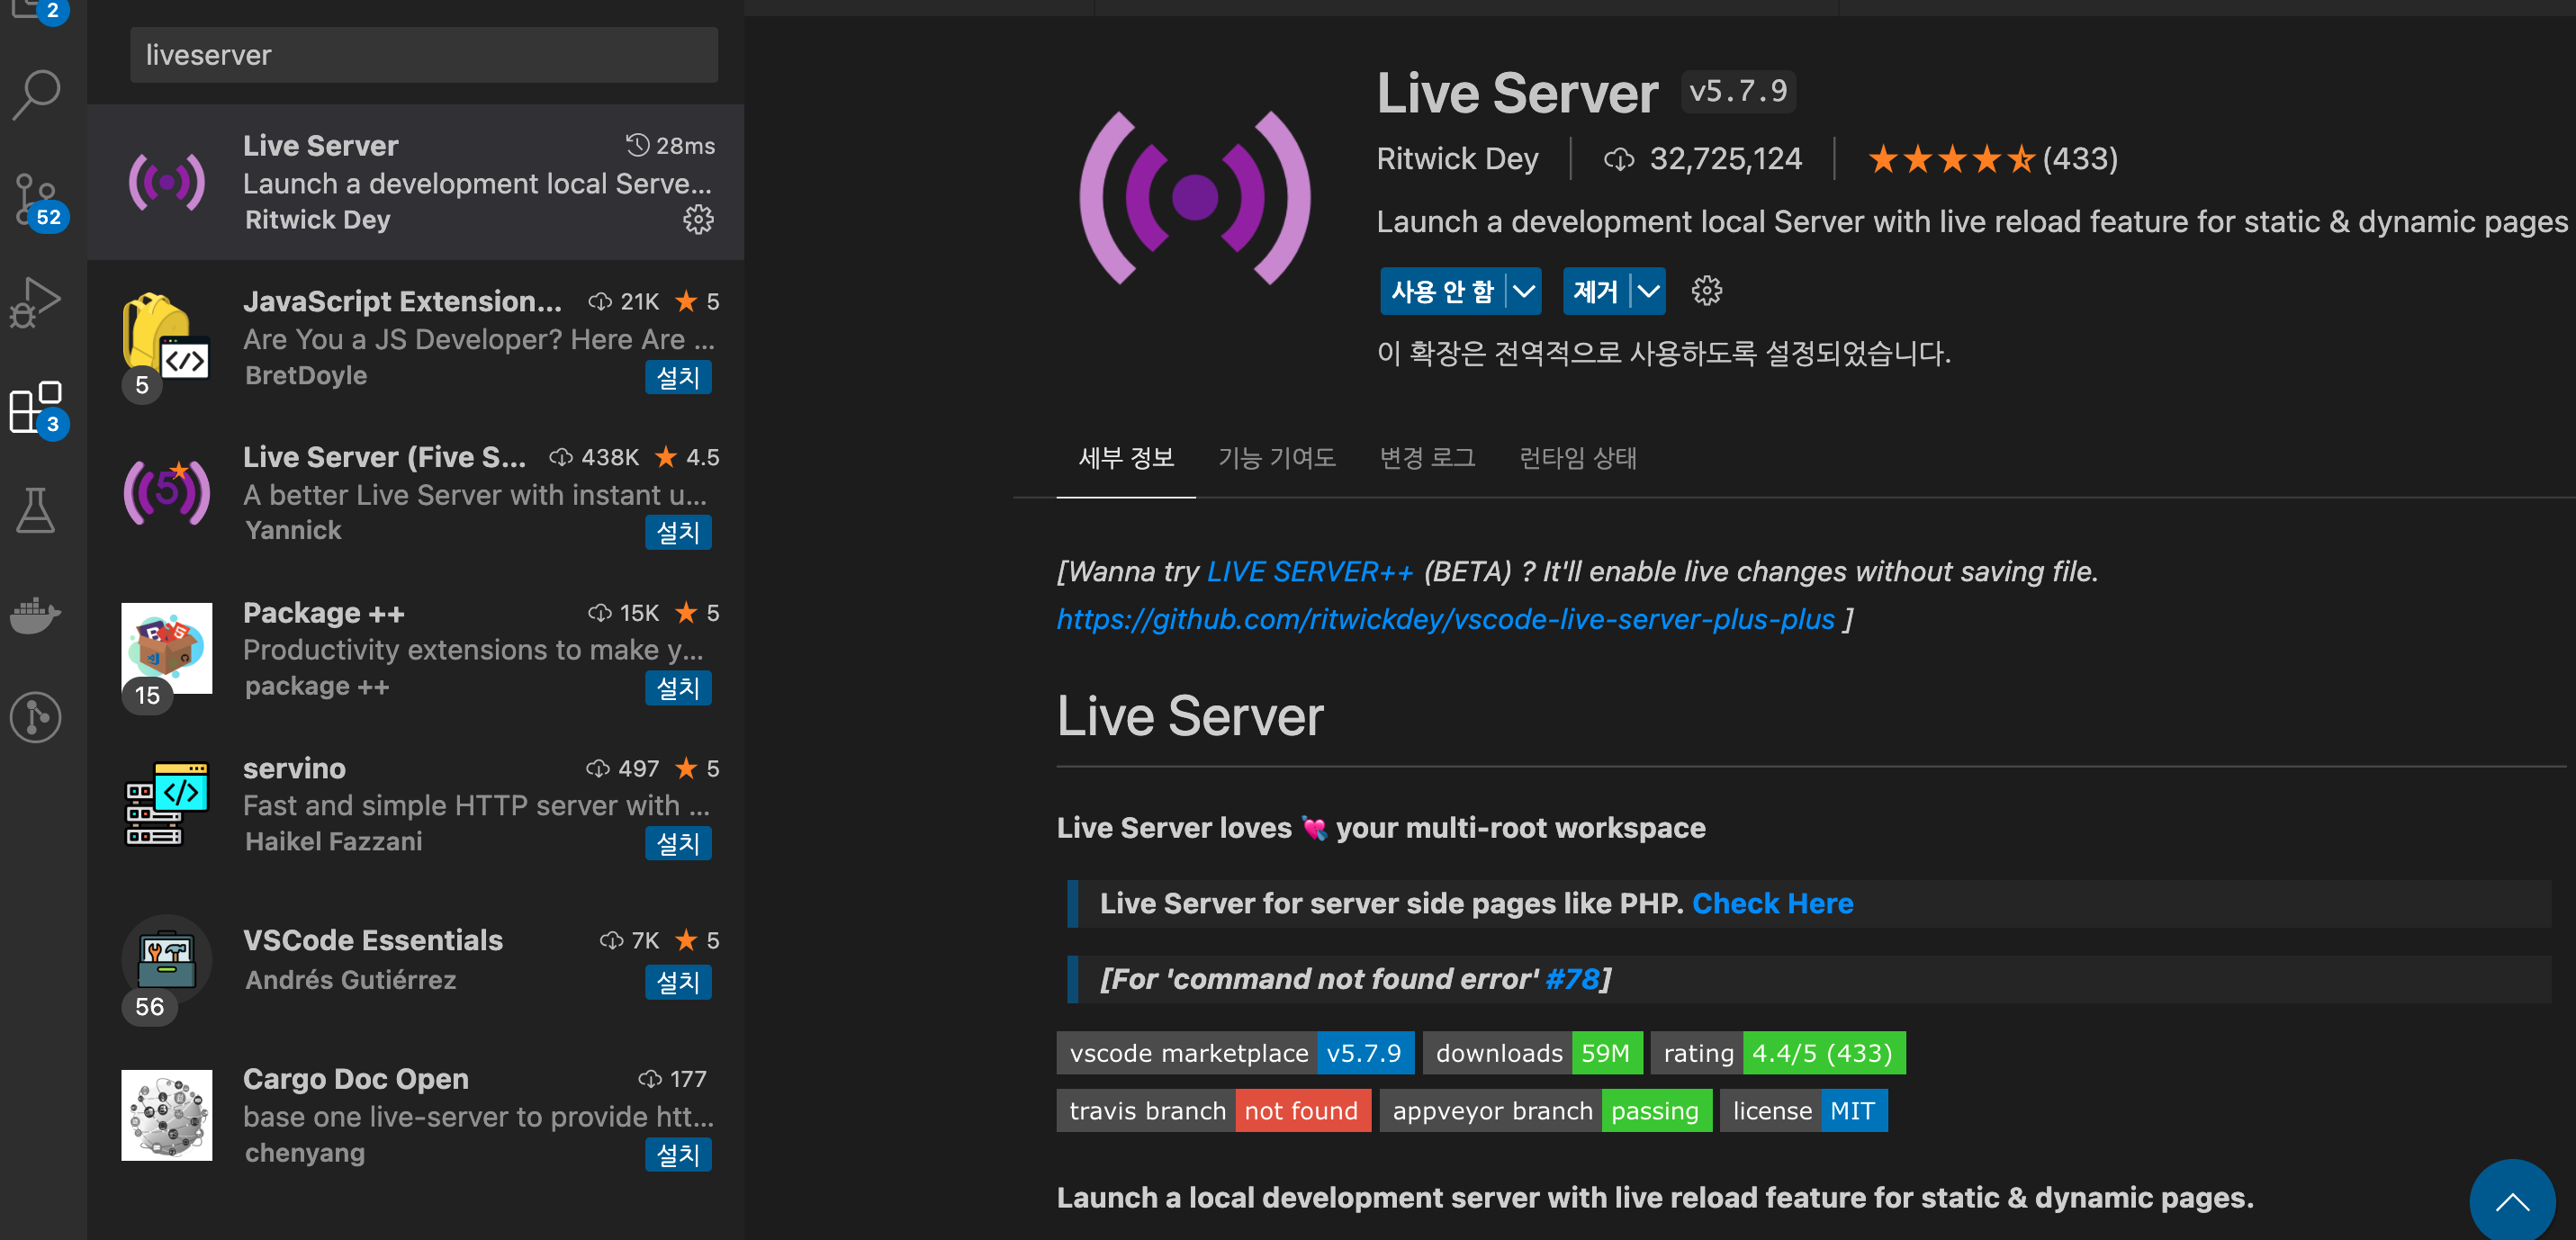Install Cargo Doc Open via 설치 button
The height and width of the screenshot is (1240, 2576).
[678, 1154]
